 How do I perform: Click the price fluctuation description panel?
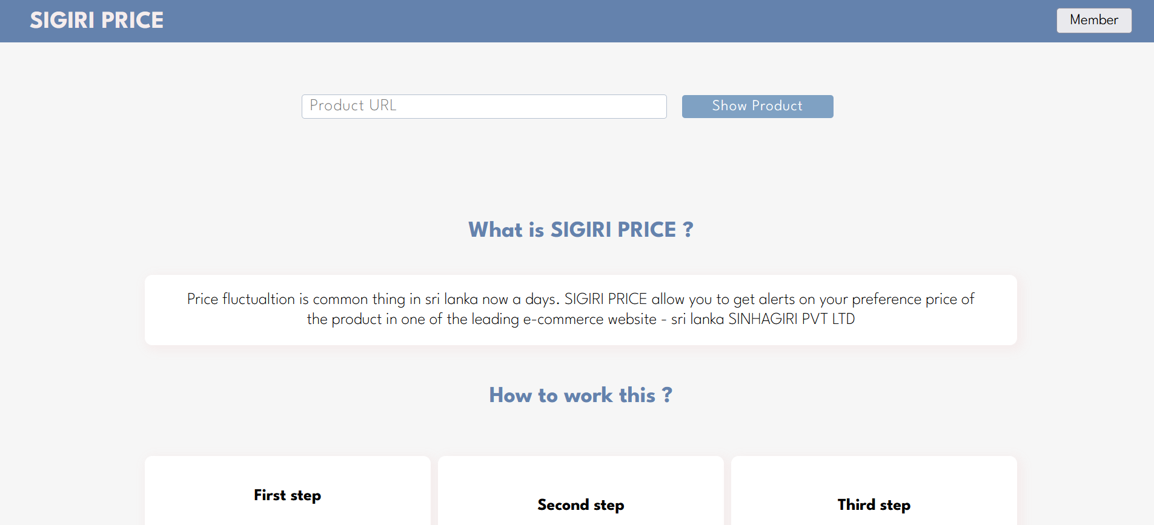point(580,309)
